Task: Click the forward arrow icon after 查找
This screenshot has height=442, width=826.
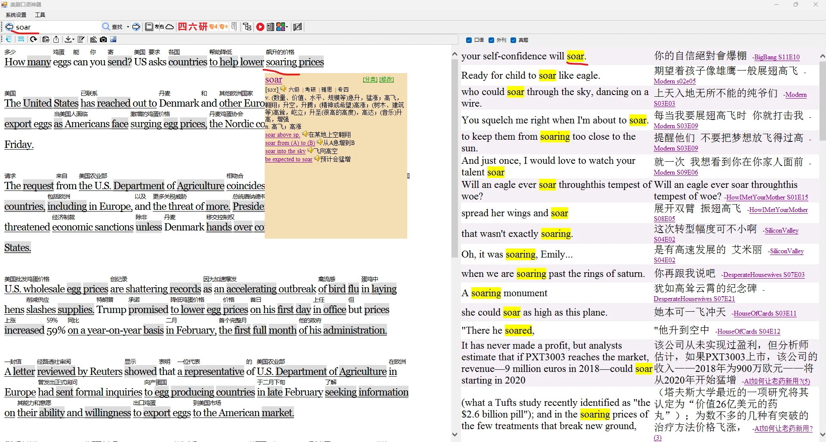Action: (x=136, y=27)
